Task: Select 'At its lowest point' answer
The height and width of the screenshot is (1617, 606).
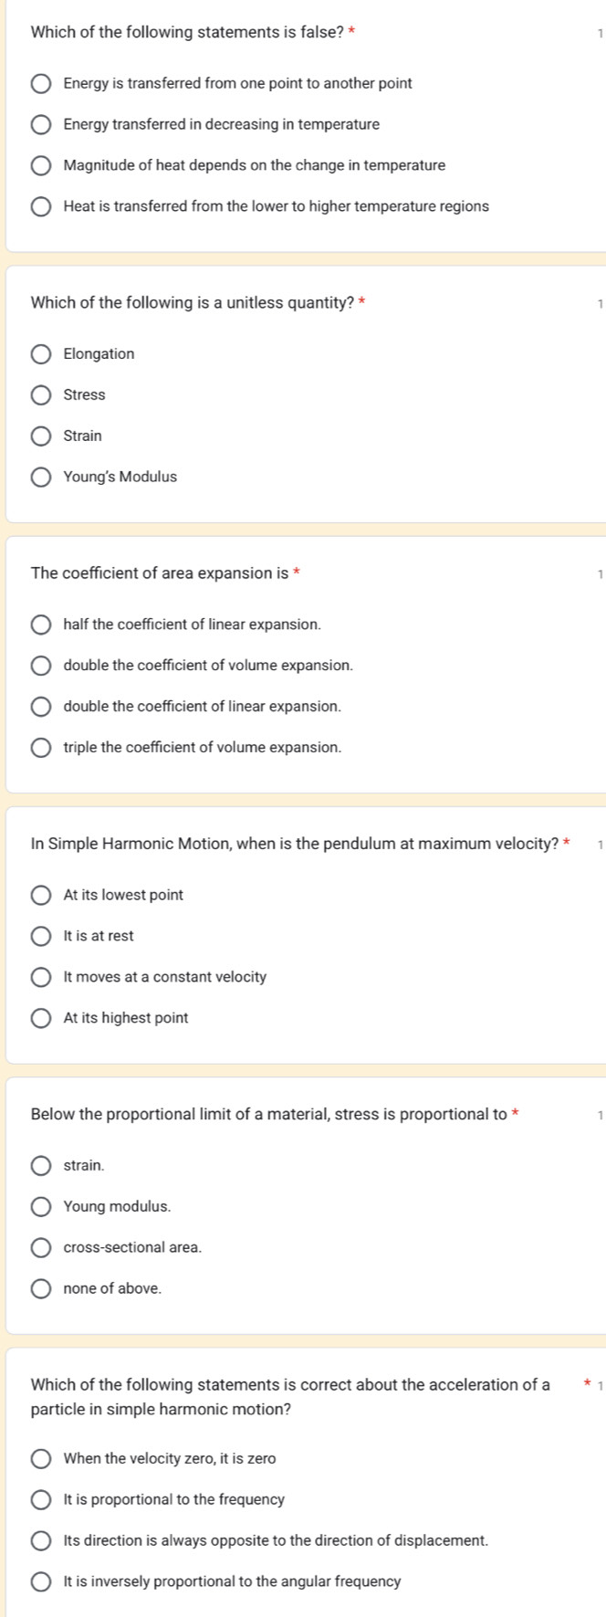Action: (x=42, y=896)
